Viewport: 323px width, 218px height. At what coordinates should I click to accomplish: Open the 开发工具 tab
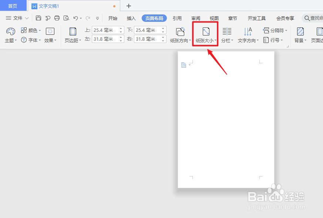pyautogui.click(x=257, y=19)
